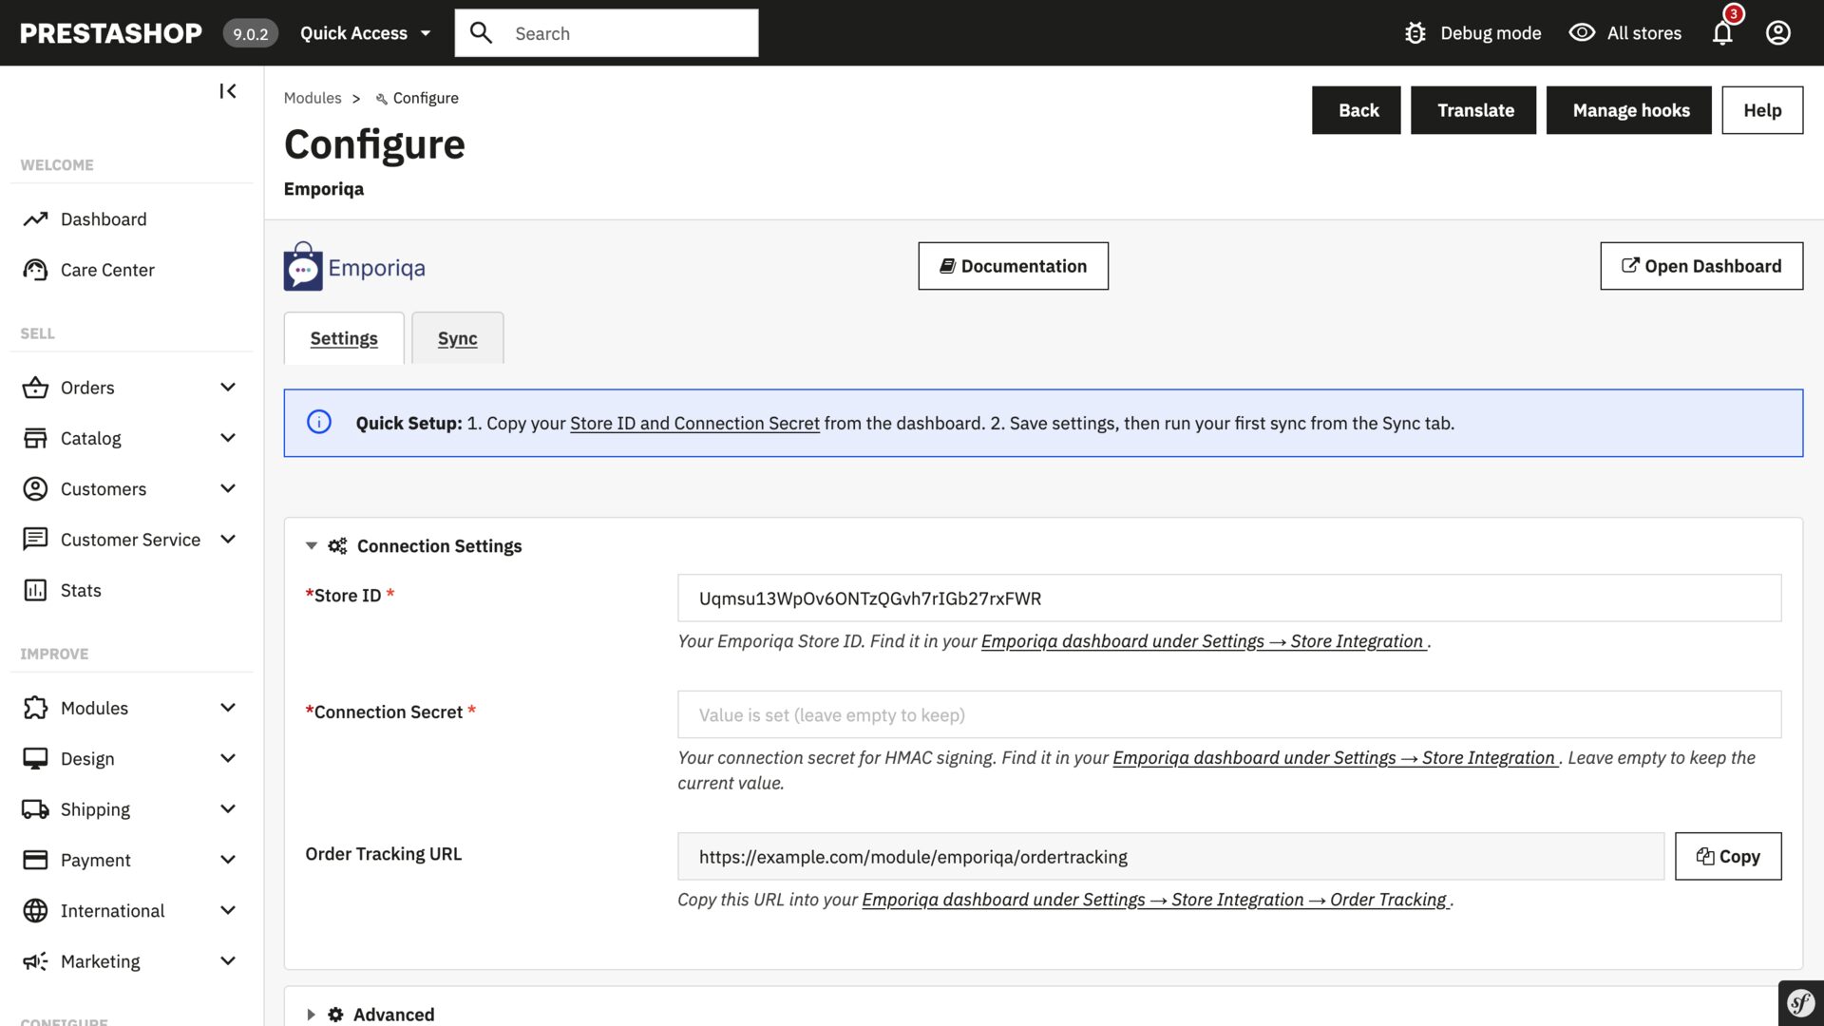Open International via the globe icon
Image resolution: width=1824 pixels, height=1026 pixels.
[35, 909]
